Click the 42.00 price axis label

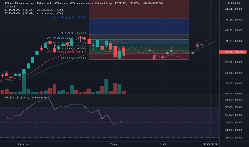coord(234,30)
